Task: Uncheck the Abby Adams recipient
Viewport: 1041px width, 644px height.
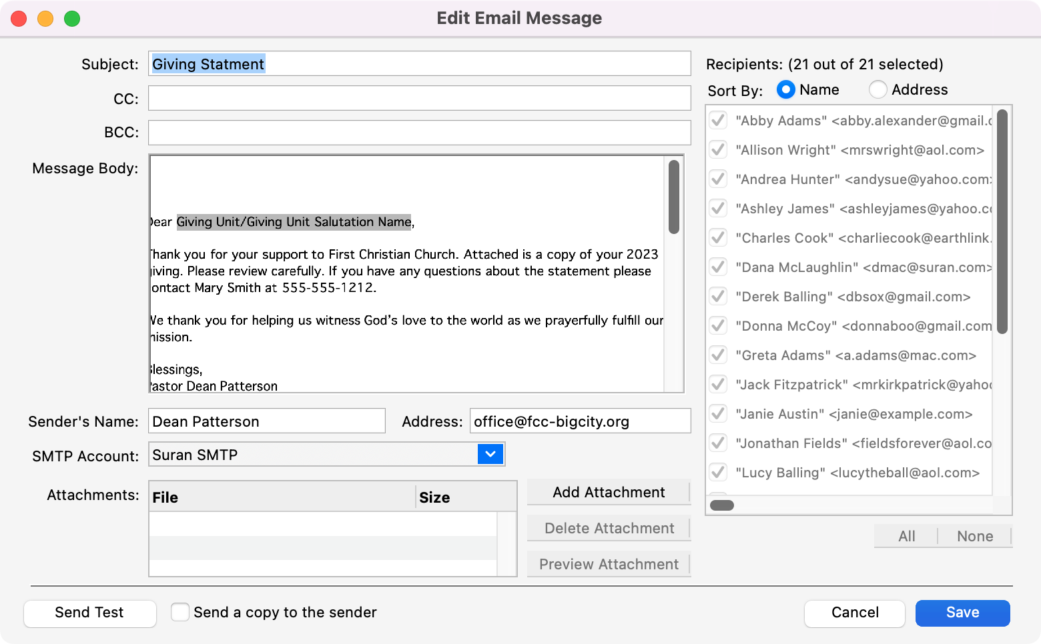Action: coord(718,121)
